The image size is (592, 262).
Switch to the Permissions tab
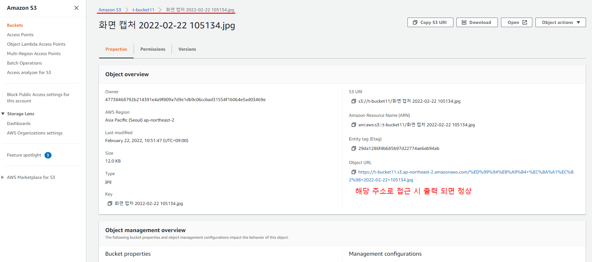(153, 49)
